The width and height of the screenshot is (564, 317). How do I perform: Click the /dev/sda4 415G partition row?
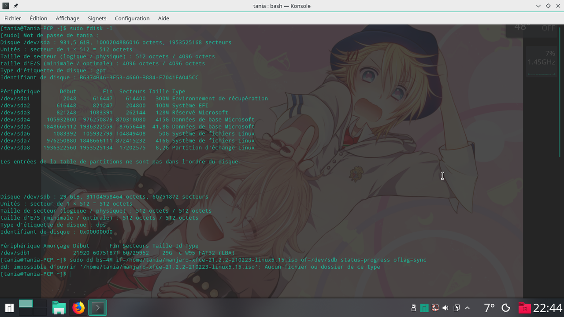tap(127, 120)
